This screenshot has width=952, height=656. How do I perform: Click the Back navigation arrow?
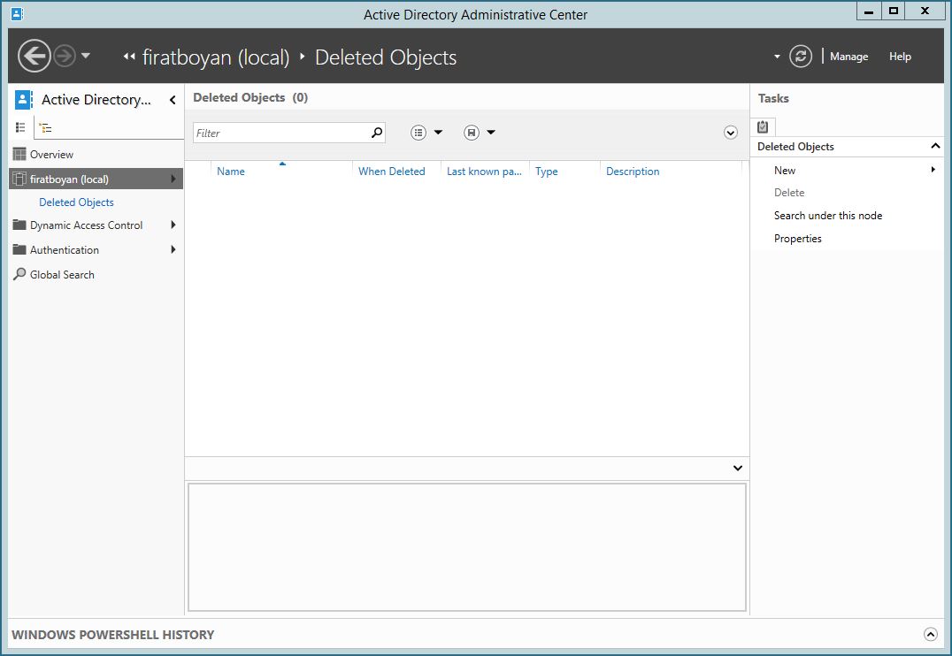[x=34, y=57]
